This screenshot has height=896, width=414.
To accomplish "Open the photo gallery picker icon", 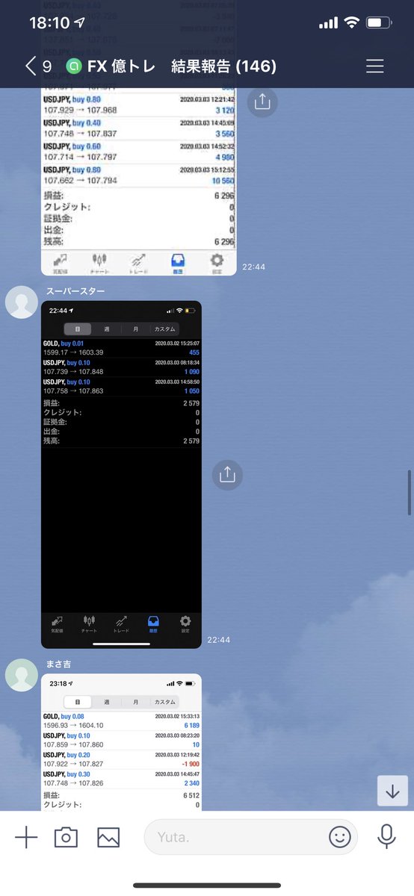I will click(x=108, y=838).
